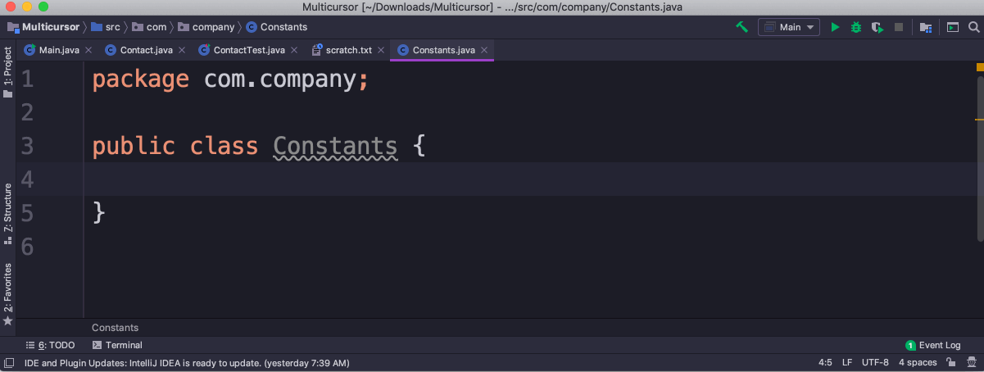Screen dimensions: 984x372
Task: Switch to the ContactTest.java tab
Action: click(x=249, y=50)
